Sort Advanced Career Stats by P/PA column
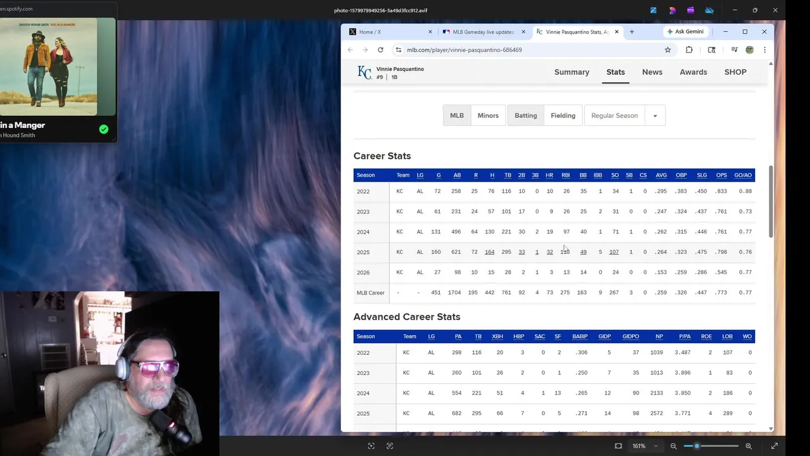 coord(684,337)
